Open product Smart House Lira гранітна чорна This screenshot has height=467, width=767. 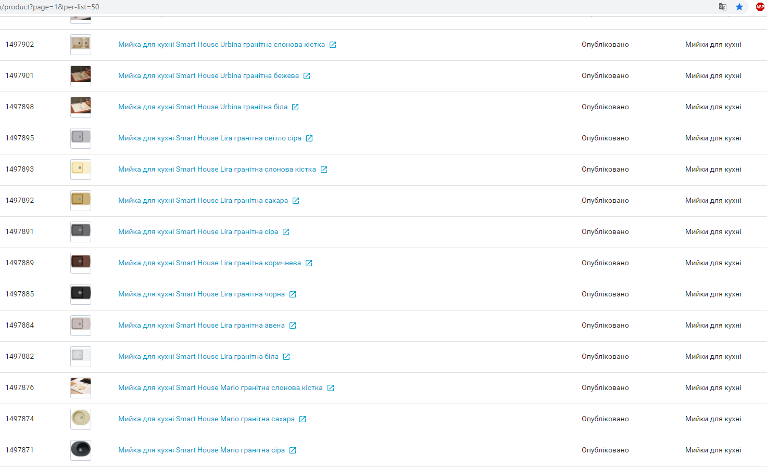pyautogui.click(x=202, y=294)
